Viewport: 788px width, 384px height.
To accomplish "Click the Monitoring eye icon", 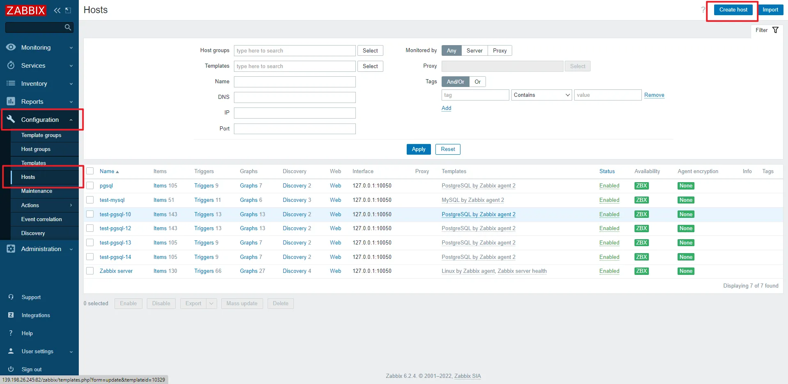I will point(11,47).
